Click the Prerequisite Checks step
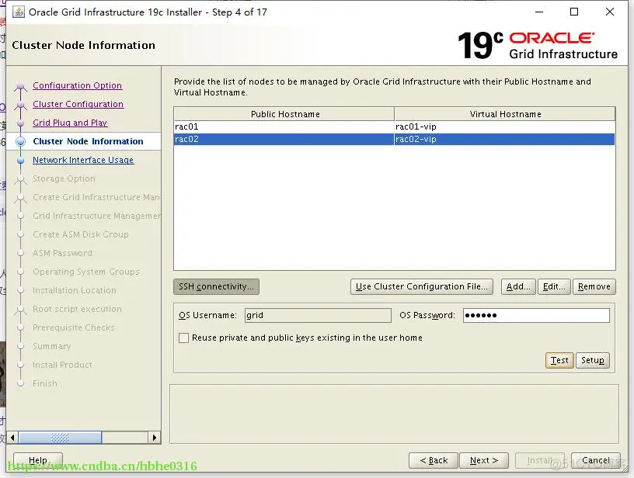Image resolution: width=634 pixels, height=478 pixels. pos(74,327)
